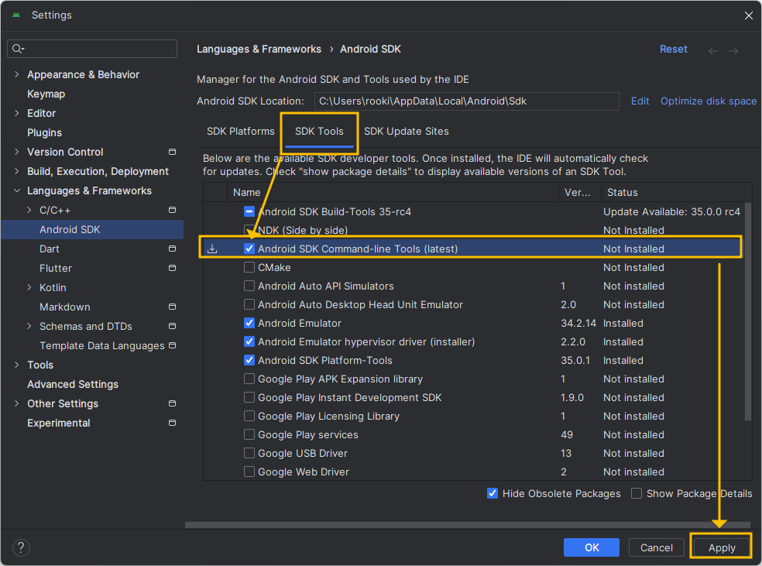This screenshot has height=566, width=762.
Task: Expand Version Control section
Action: click(x=17, y=152)
